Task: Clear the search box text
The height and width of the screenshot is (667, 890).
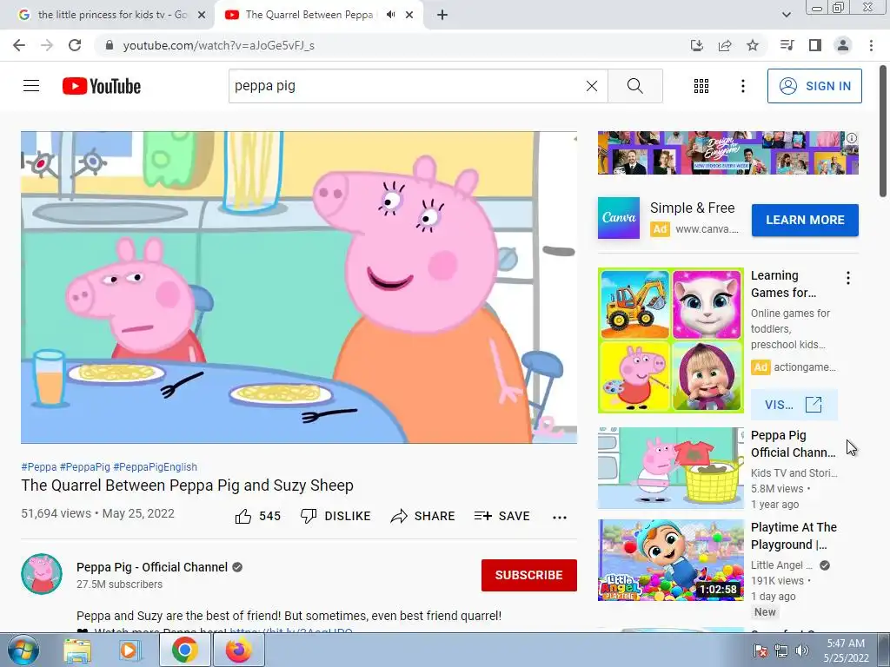Action: click(591, 86)
